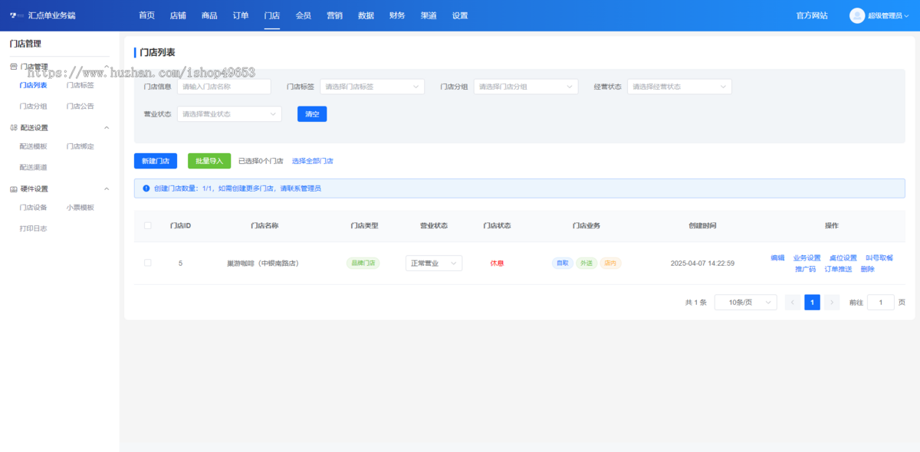This screenshot has height=452, width=920.
Task: Click the 批量导入 button
Action: (209, 161)
